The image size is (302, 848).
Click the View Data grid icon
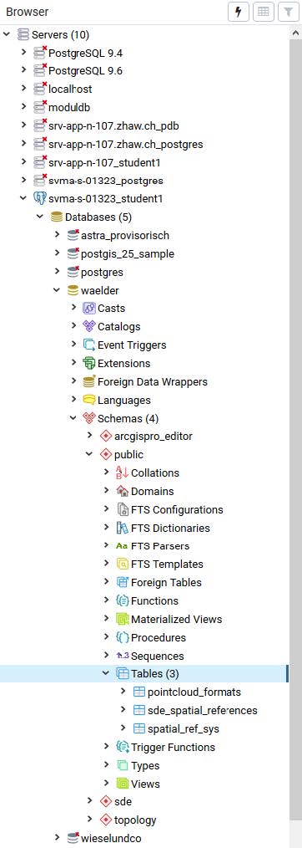(x=263, y=12)
